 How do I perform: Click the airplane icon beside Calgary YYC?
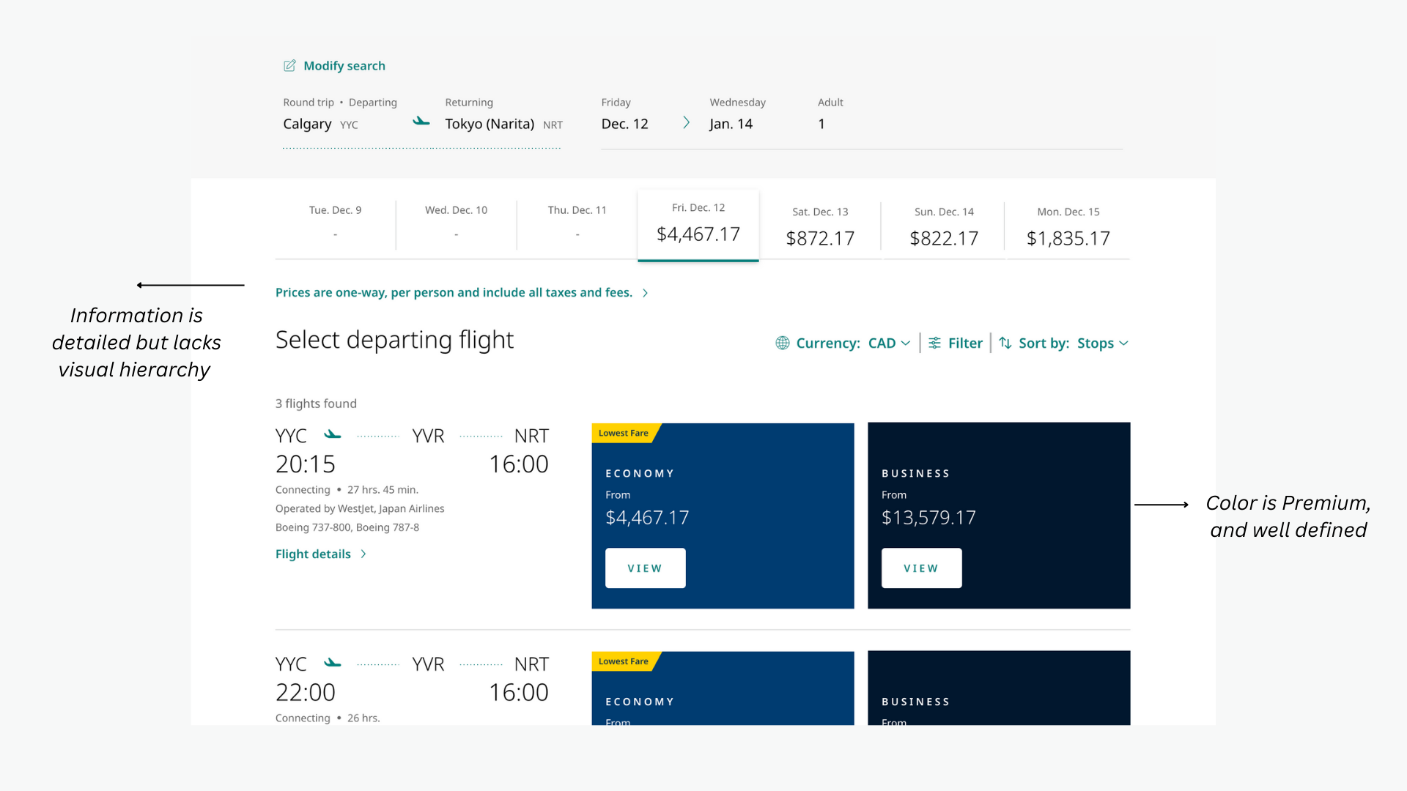[x=421, y=122]
